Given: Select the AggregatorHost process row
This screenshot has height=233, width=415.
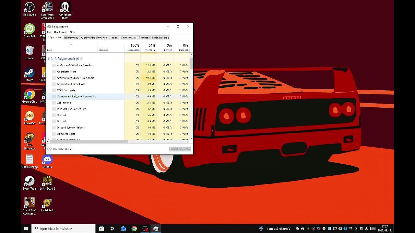Looking at the screenshot, I should [x=118, y=72].
